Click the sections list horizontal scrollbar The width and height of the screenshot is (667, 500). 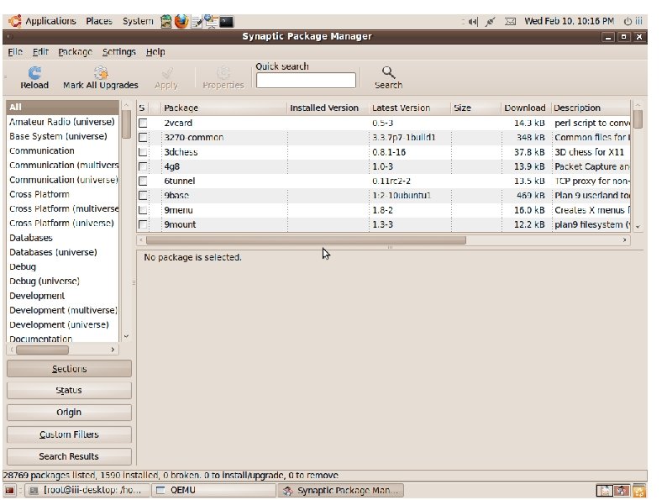point(42,350)
